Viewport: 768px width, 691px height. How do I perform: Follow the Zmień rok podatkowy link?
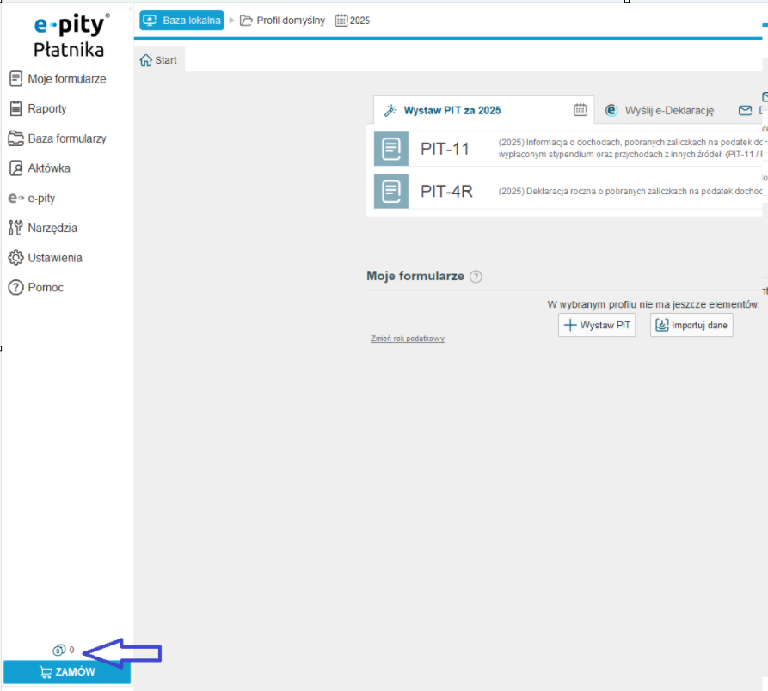point(407,339)
